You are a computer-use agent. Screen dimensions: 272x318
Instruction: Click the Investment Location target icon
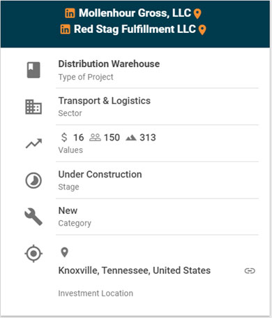pos(33,253)
